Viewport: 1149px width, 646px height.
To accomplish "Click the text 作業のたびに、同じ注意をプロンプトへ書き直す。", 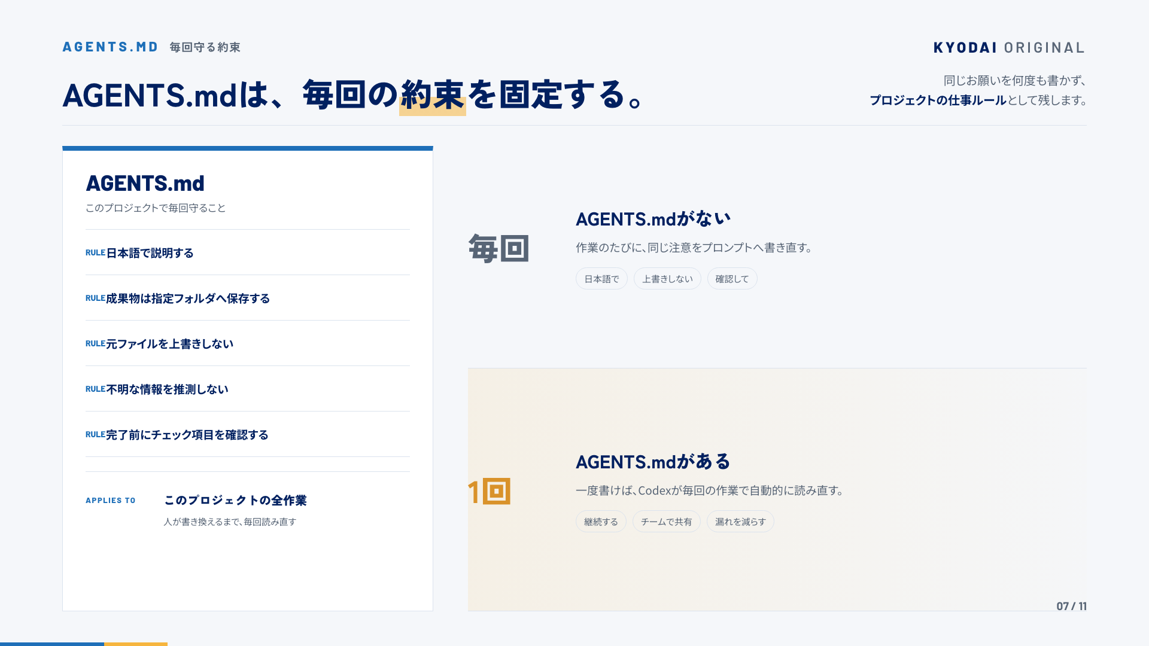I will [x=694, y=248].
